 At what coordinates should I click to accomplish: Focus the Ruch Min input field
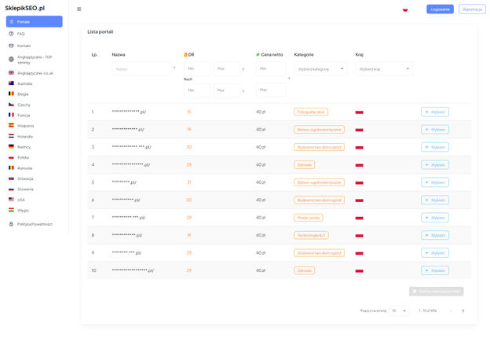click(x=197, y=90)
